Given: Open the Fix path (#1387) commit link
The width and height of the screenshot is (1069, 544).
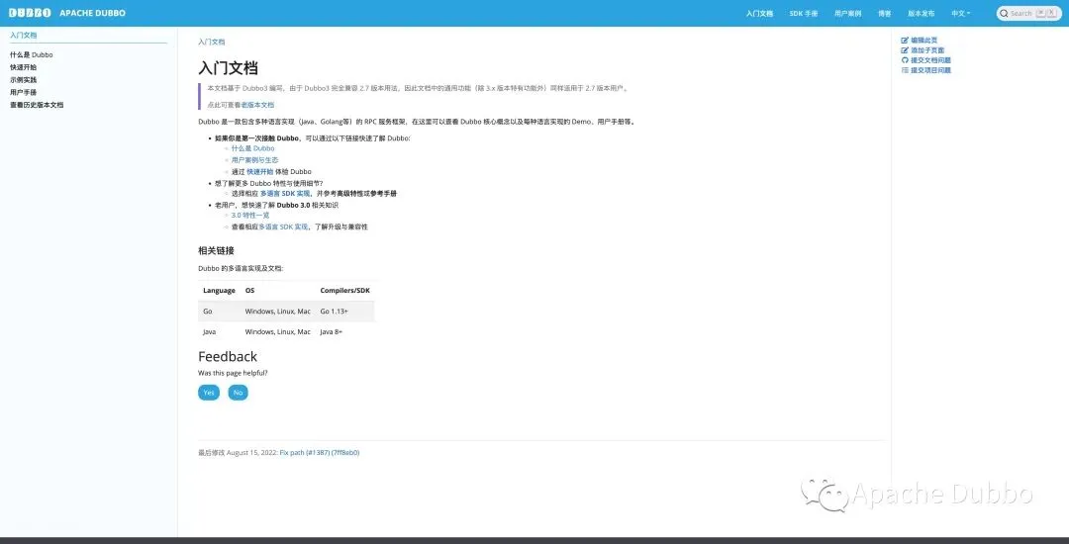Looking at the screenshot, I should click(x=304, y=453).
